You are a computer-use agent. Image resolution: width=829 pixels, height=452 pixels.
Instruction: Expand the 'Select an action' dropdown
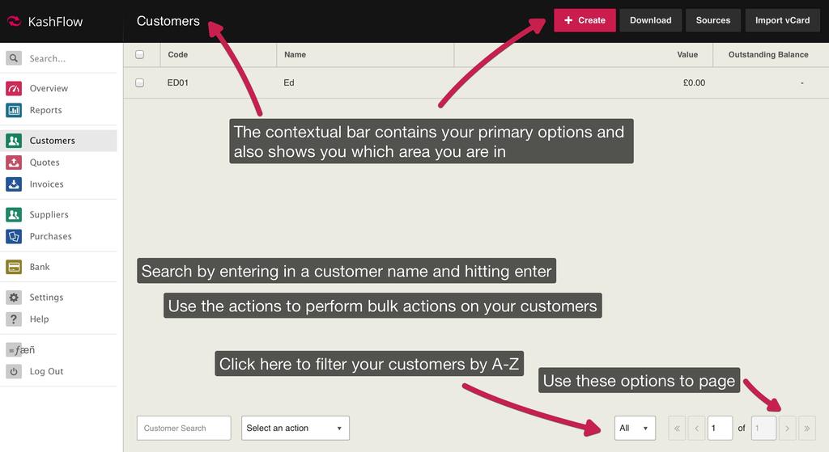295,429
